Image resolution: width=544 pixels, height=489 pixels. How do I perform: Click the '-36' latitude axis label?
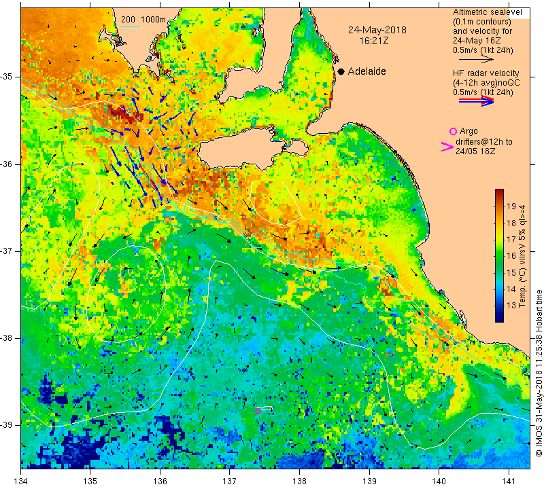[x=7, y=164]
